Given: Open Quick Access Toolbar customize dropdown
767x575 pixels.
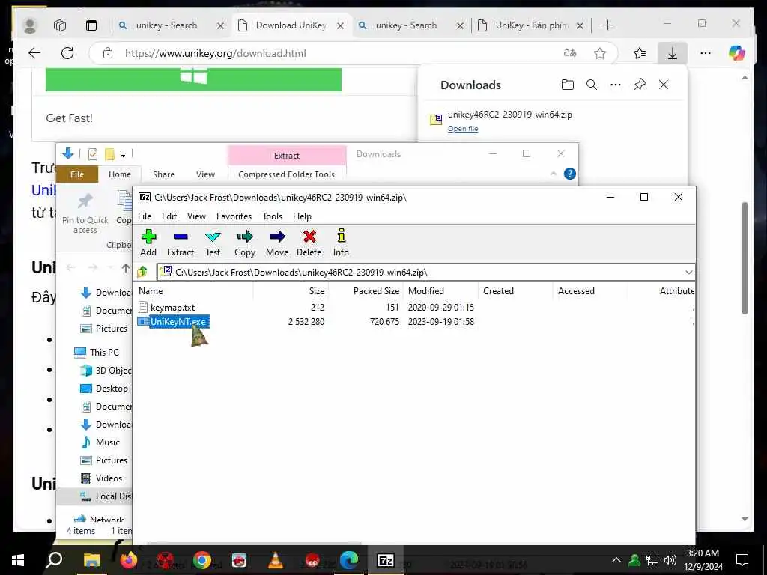Looking at the screenshot, I should [x=124, y=154].
